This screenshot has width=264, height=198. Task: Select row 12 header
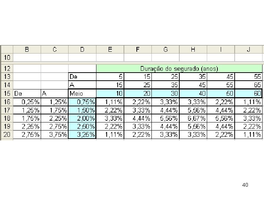(7, 68)
